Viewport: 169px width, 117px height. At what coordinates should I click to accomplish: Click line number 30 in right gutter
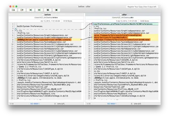click(89, 82)
